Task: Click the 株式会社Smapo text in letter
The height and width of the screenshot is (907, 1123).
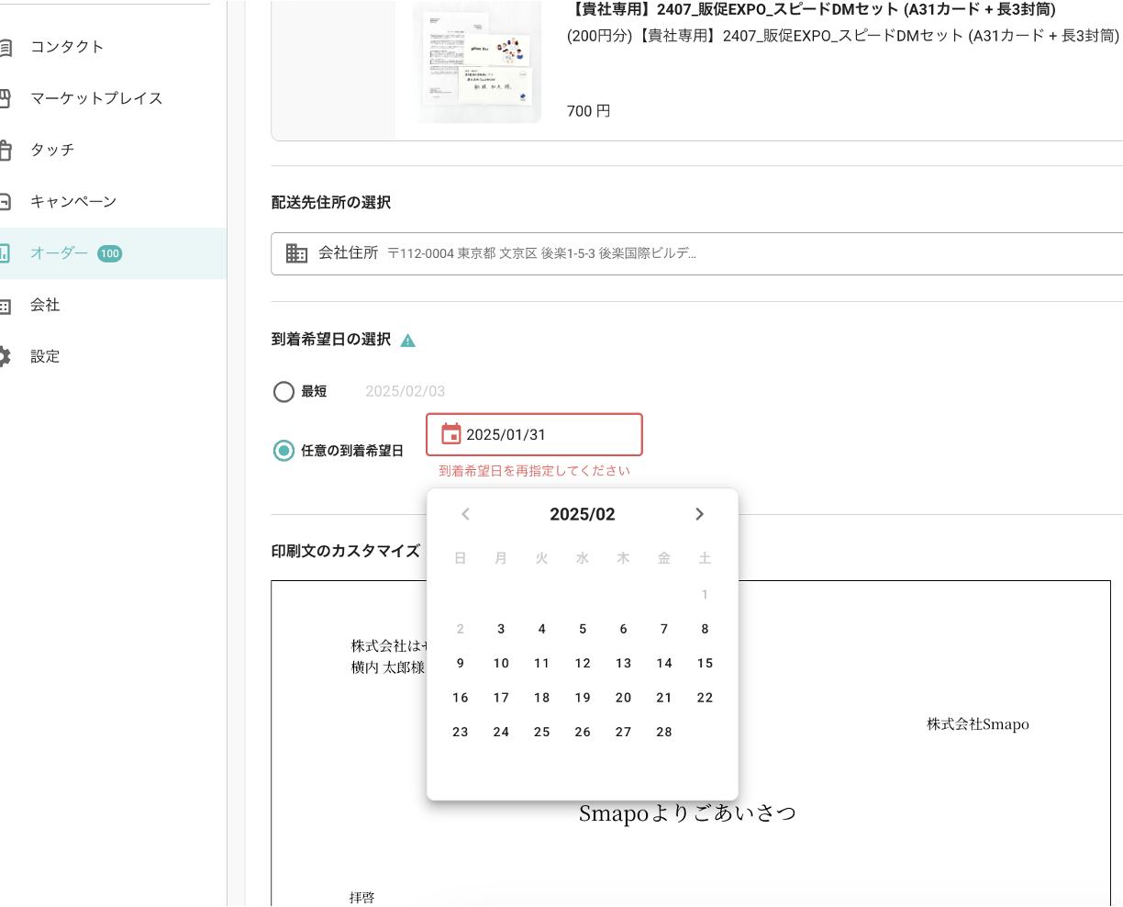Action: pyautogui.click(x=978, y=724)
